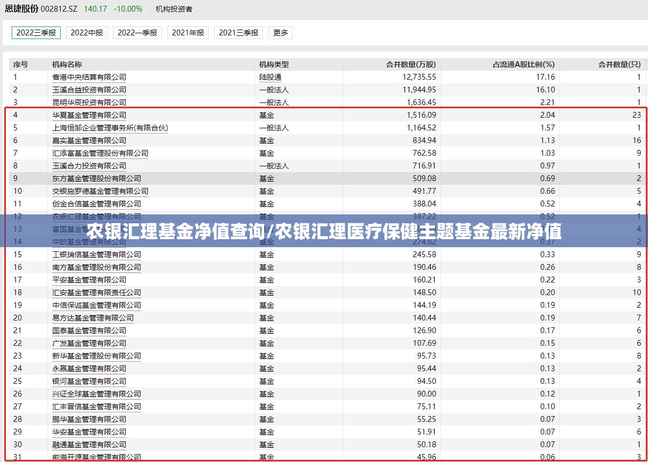Sort by 合并数量(万股) column header

(x=411, y=64)
